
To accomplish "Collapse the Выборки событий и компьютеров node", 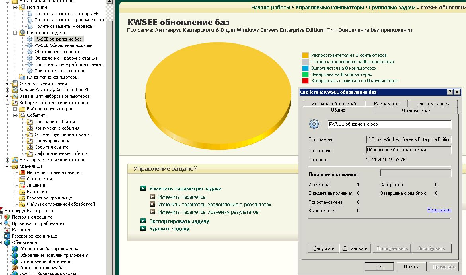I will tap(8, 103).
